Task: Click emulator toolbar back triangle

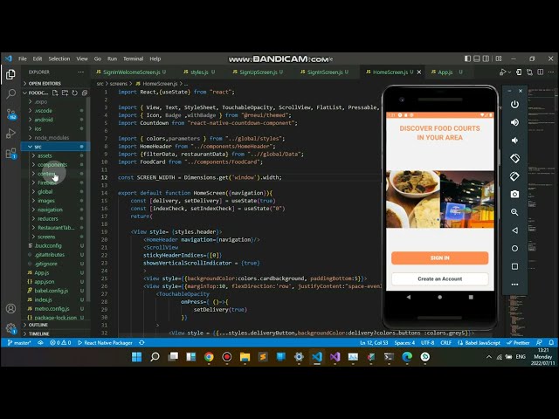Action: click(514, 230)
